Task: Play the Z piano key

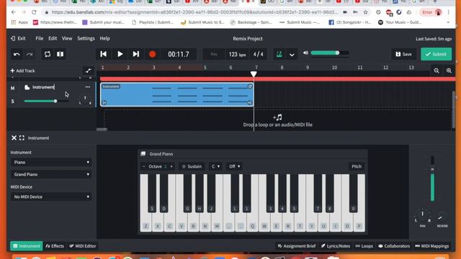Action: [x=146, y=226]
